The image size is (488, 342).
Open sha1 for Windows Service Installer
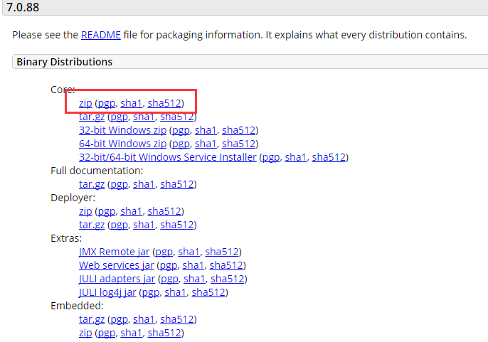pos(296,157)
